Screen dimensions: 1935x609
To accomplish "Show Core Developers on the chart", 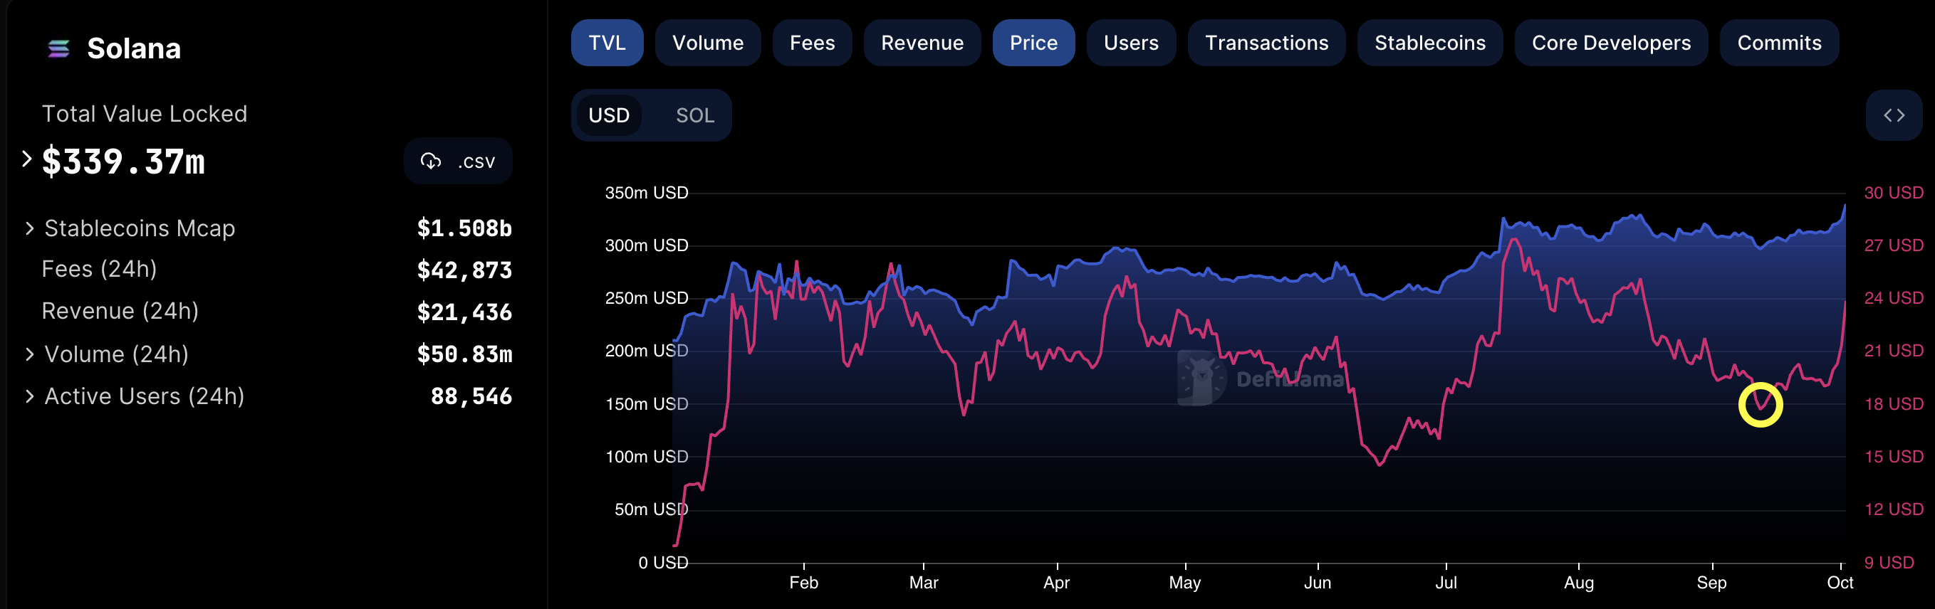I will click(x=1610, y=43).
